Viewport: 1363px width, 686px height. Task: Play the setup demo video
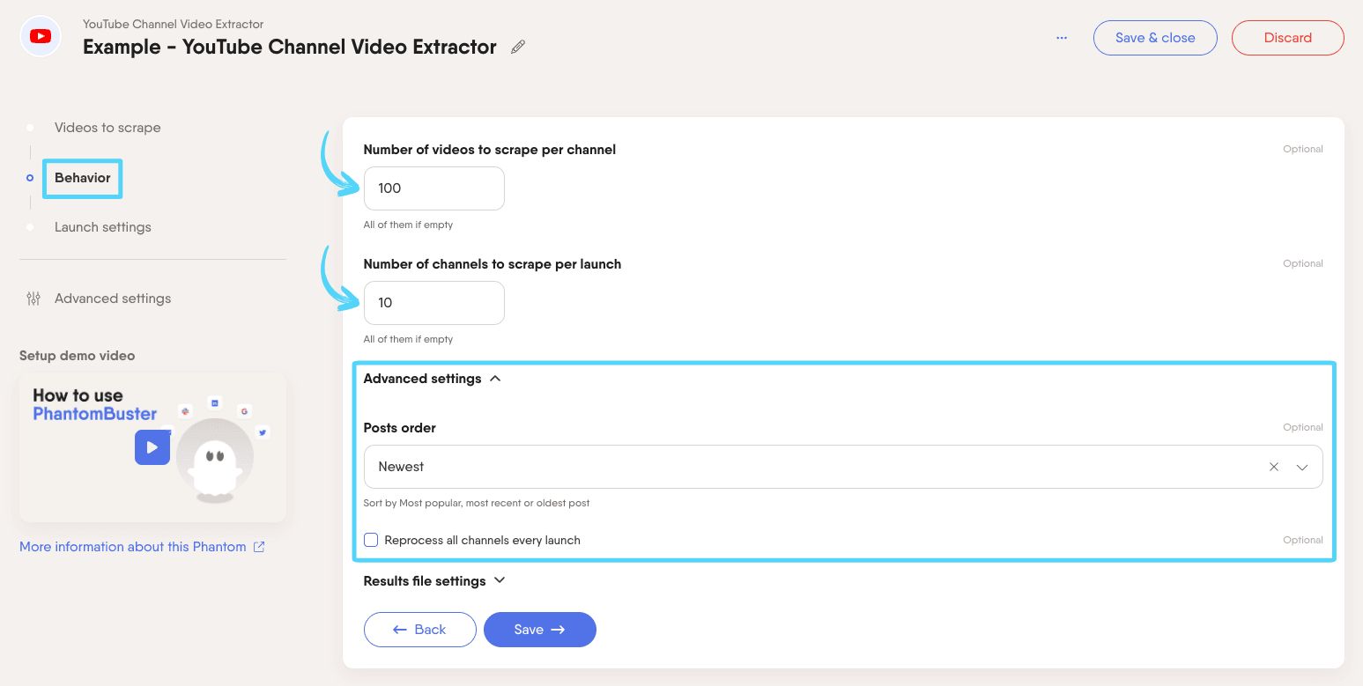tap(152, 447)
